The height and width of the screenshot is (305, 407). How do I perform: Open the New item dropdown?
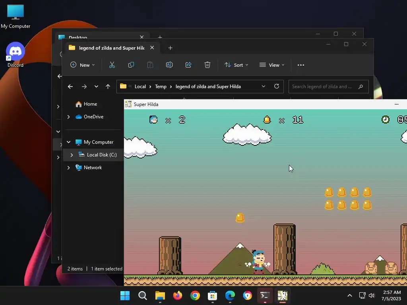(x=83, y=65)
